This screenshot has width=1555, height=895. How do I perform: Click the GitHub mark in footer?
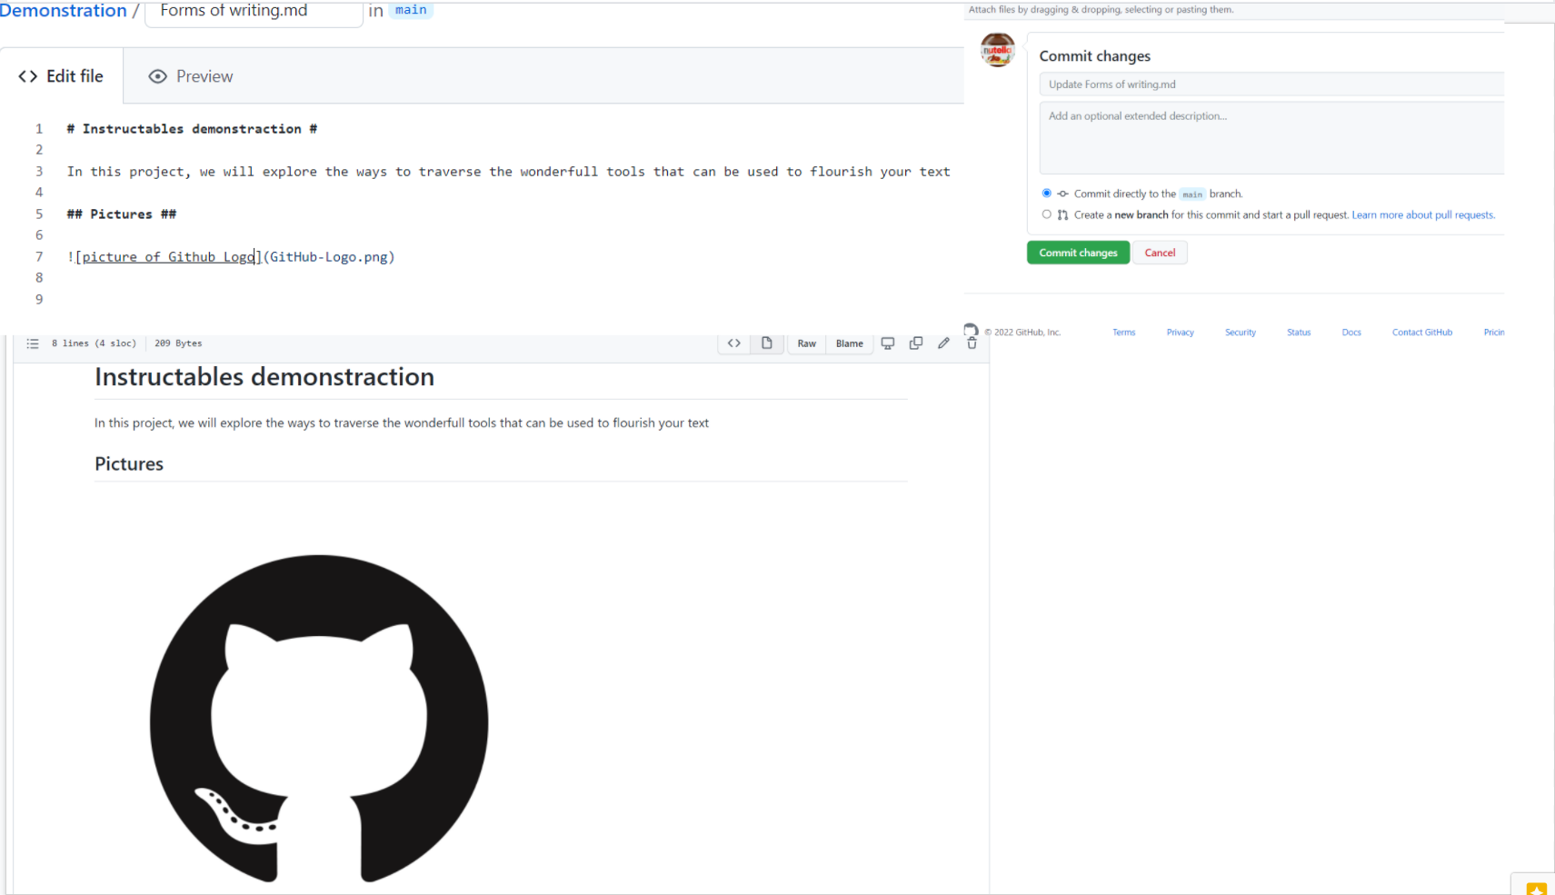click(971, 330)
